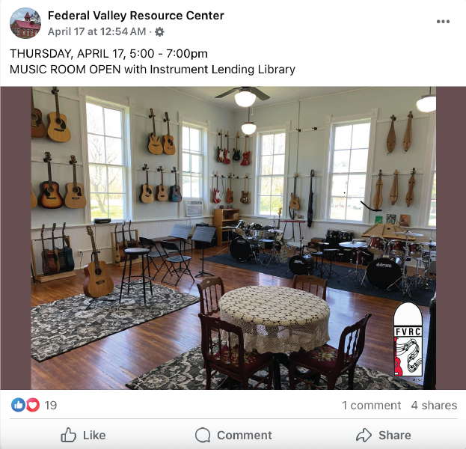Click the Comment button label

click(x=245, y=436)
